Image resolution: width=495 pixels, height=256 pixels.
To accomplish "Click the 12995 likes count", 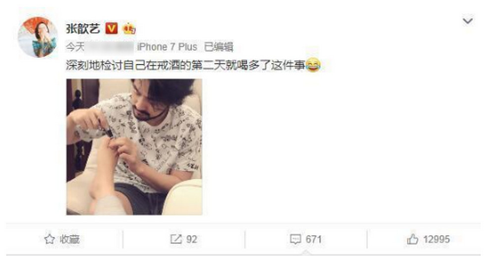I will (437, 239).
